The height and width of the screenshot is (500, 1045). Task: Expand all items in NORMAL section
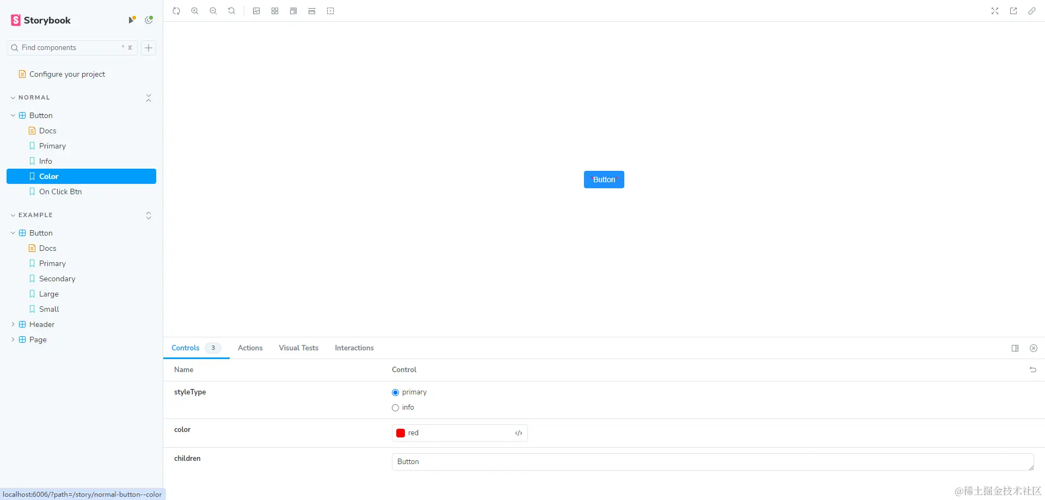click(149, 98)
